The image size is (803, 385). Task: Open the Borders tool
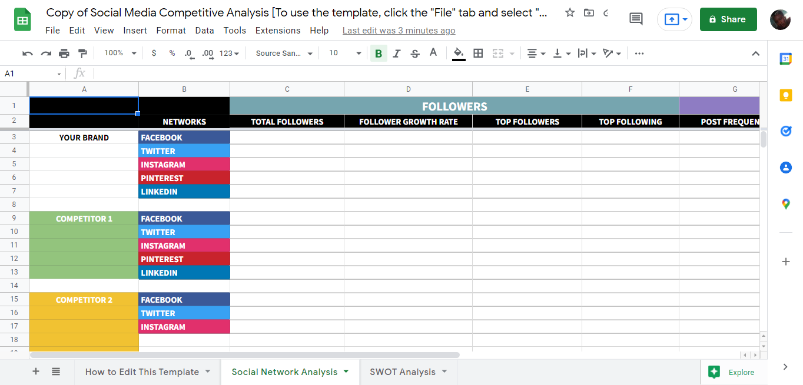point(477,53)
